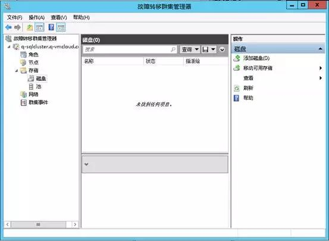Click the 磁盘(0) panel header

pyautogui.click(x=155, y=40)
